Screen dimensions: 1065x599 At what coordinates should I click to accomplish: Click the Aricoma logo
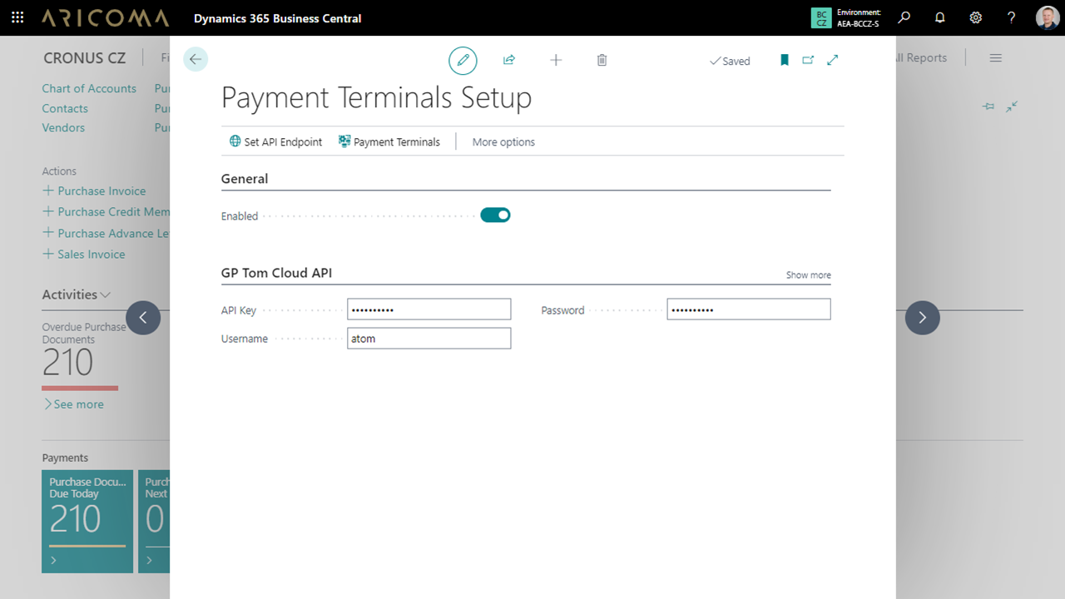tap(105, 17)
